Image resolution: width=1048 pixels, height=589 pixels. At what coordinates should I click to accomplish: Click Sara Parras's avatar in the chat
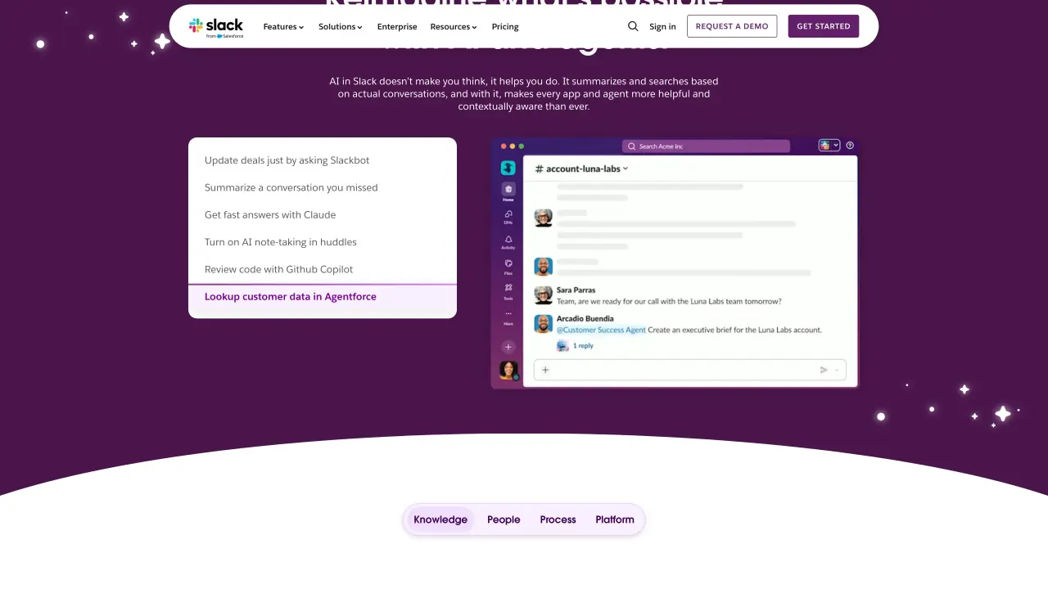(x=543, y=295)
